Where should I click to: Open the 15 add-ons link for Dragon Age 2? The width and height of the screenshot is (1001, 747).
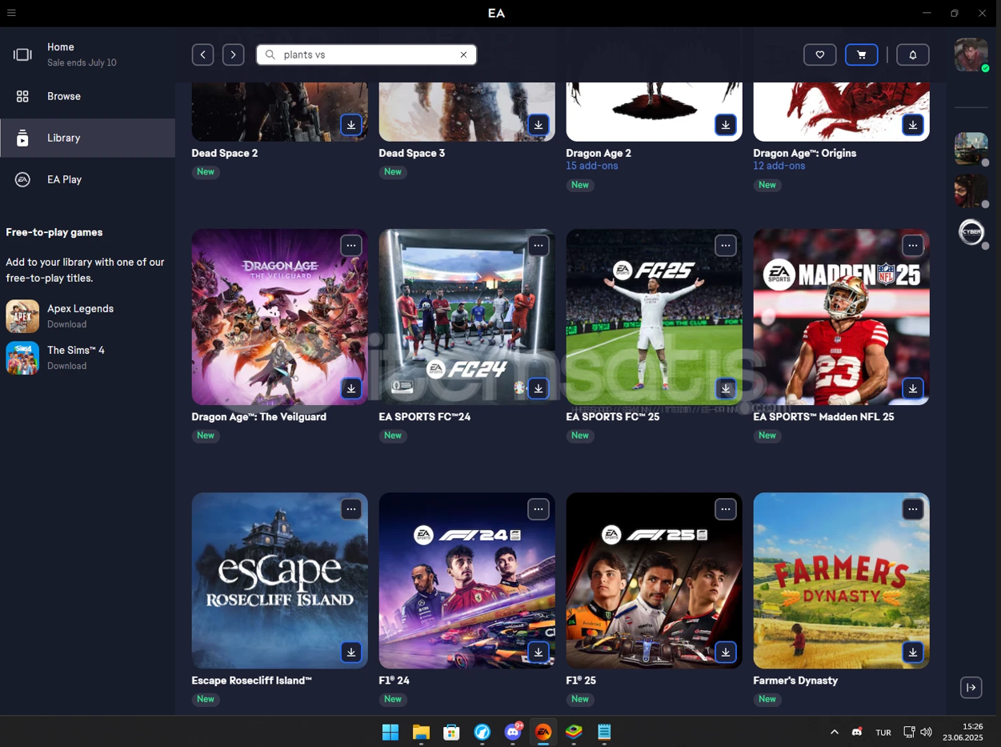[592, 166]
